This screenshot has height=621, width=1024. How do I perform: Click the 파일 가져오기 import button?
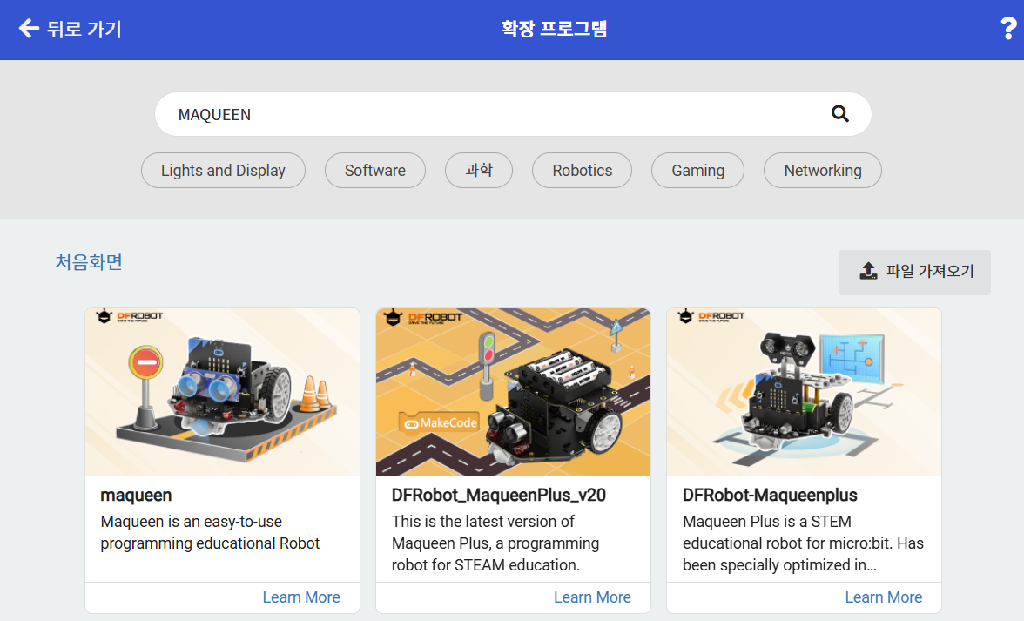(x=914, y=272)
